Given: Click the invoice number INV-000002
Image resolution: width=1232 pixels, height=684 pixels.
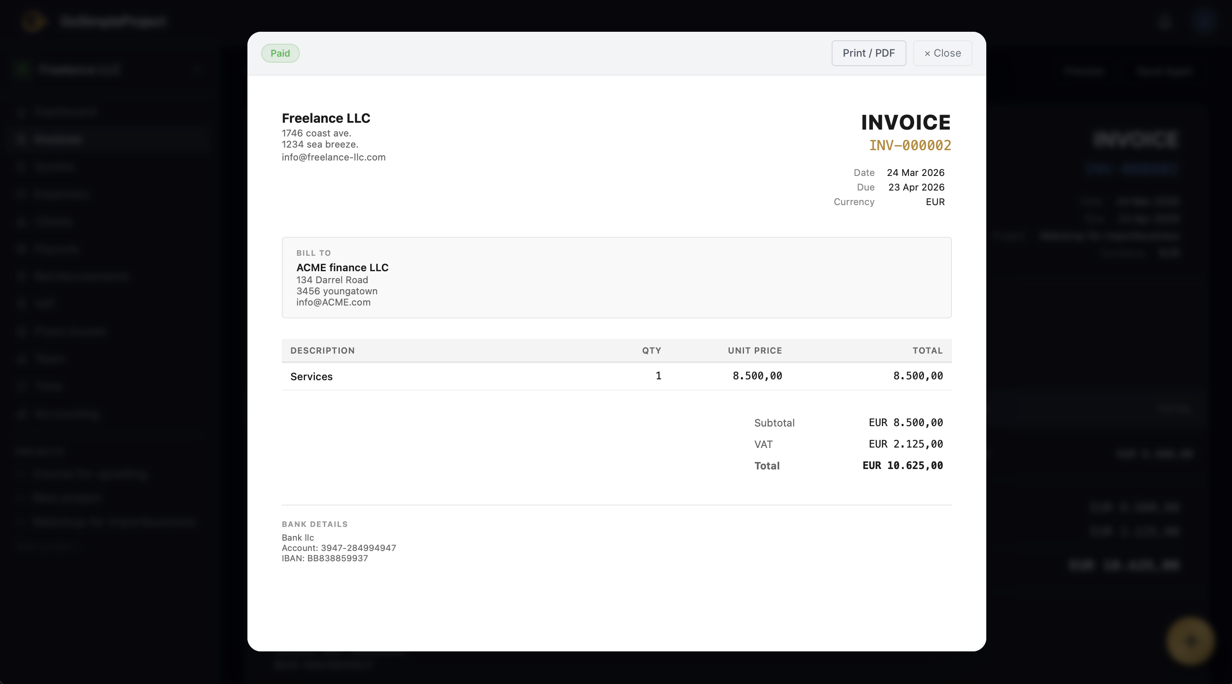Looking at the screenshot, I should (910, 145).
